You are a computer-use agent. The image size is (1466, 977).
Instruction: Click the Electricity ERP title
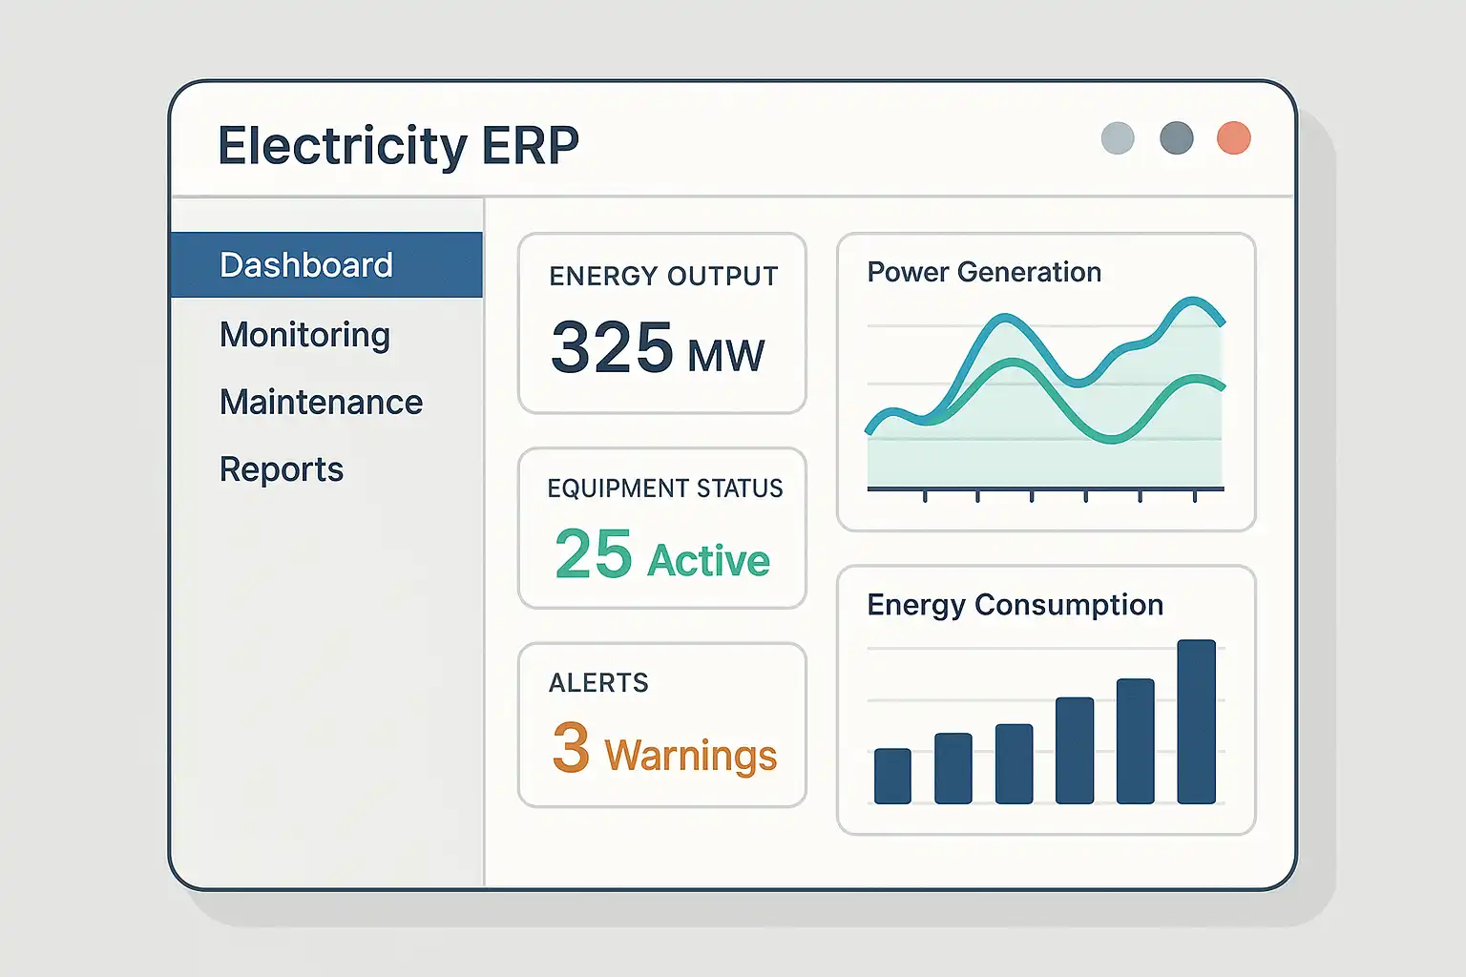point(398,146)
